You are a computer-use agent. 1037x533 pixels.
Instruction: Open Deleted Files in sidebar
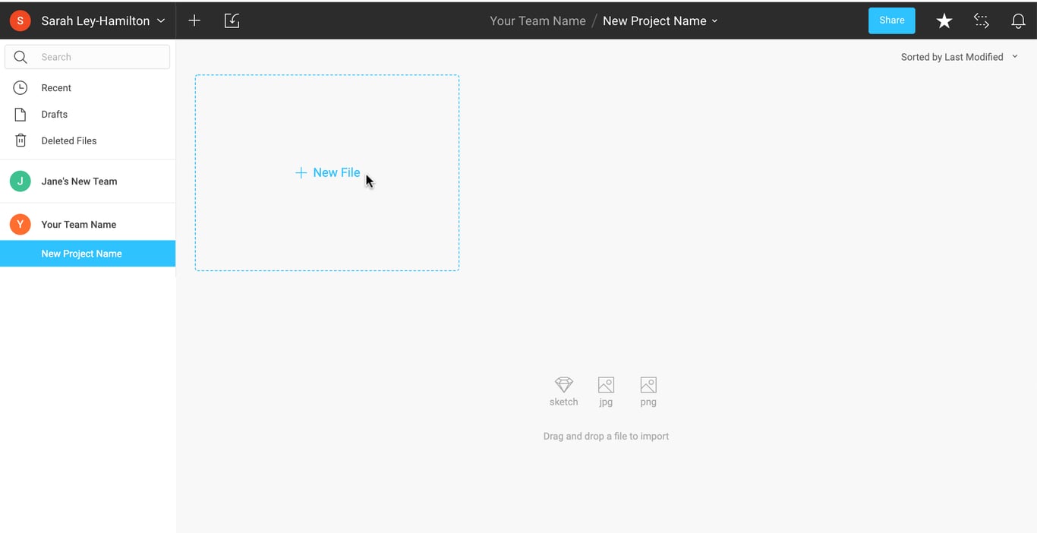(68, 141)
